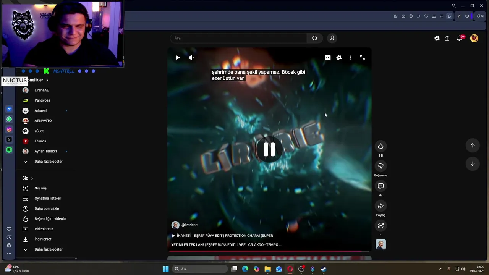The height and width of the screenshot is (275, 489).
Task: Expand the Siz section chevron
Action: tap(32, 178)
